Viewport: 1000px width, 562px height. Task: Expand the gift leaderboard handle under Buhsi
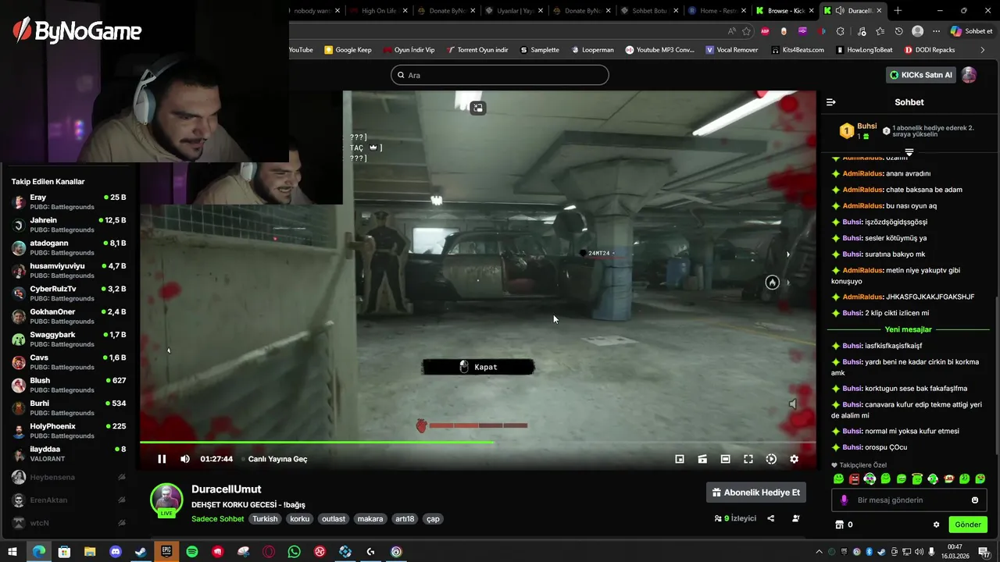[909, 152]
